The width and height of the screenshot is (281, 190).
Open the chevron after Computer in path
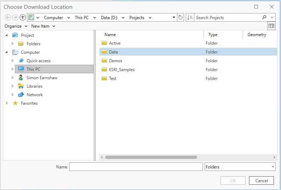pos(69,18)
